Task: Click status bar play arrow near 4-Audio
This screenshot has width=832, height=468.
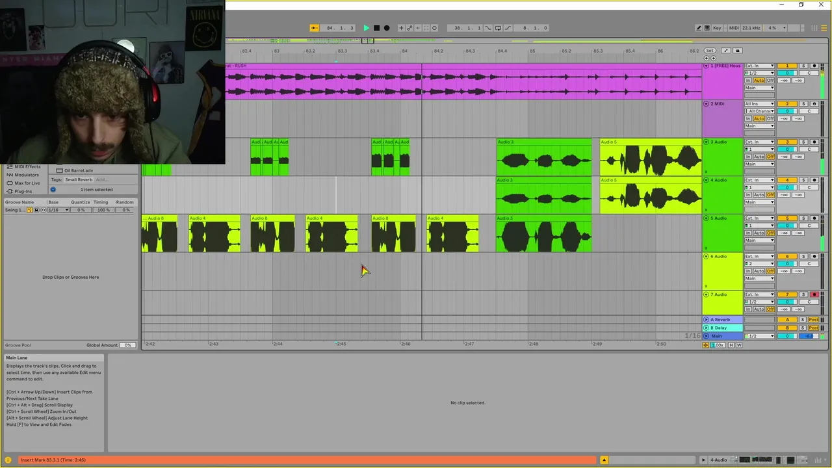Action: (703, 460)
